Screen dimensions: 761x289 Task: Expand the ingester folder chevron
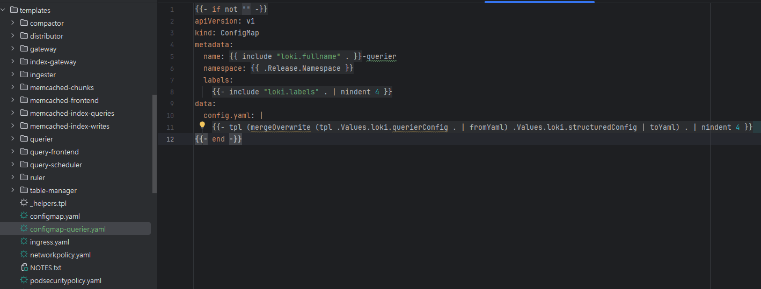(x=13, y=75)
